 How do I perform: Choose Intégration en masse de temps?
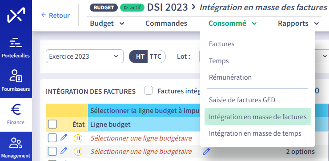click(255, 133)
